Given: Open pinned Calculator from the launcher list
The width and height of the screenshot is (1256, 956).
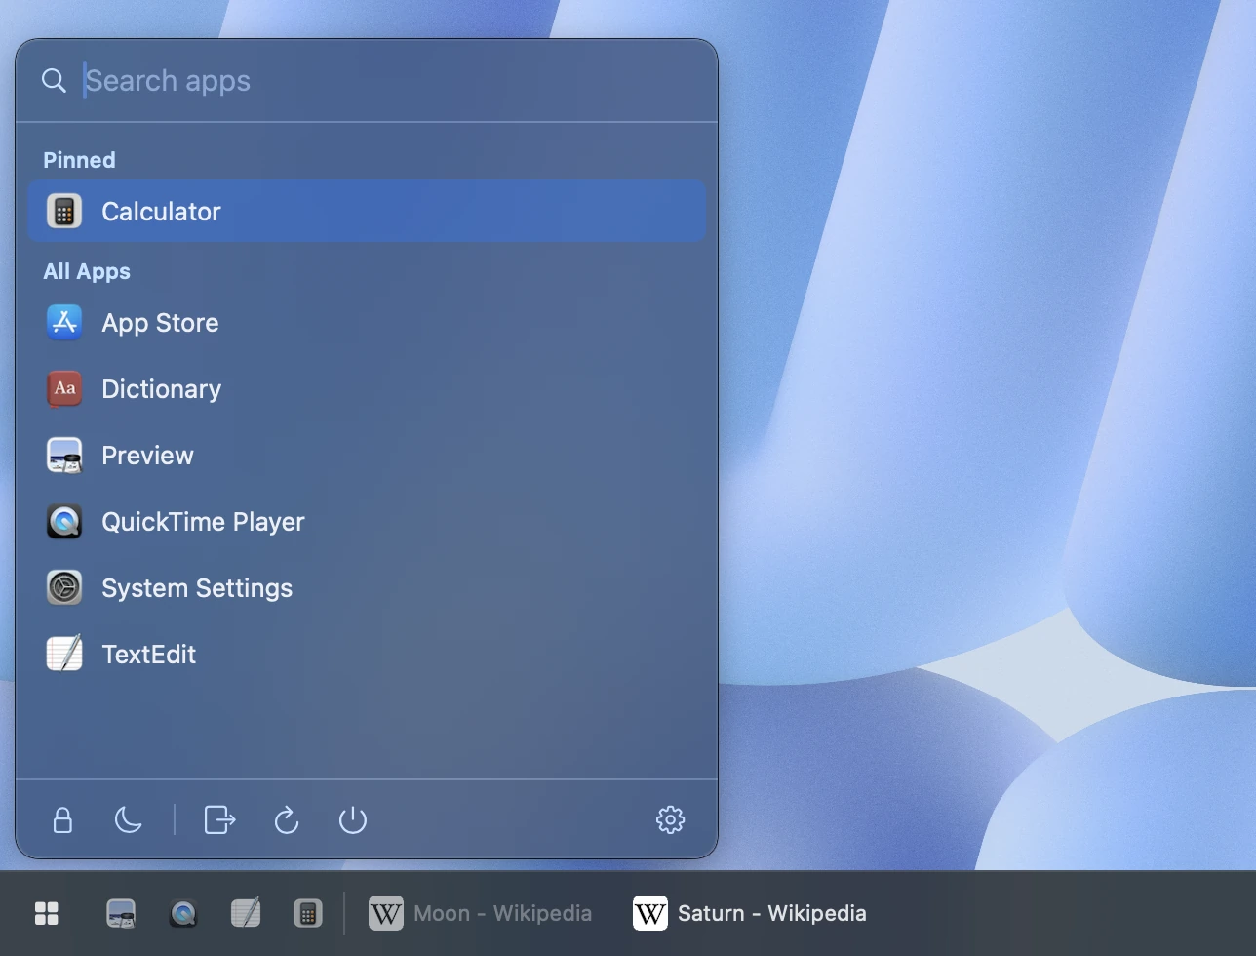Looking at the screenshot, I should coord(367,211).
